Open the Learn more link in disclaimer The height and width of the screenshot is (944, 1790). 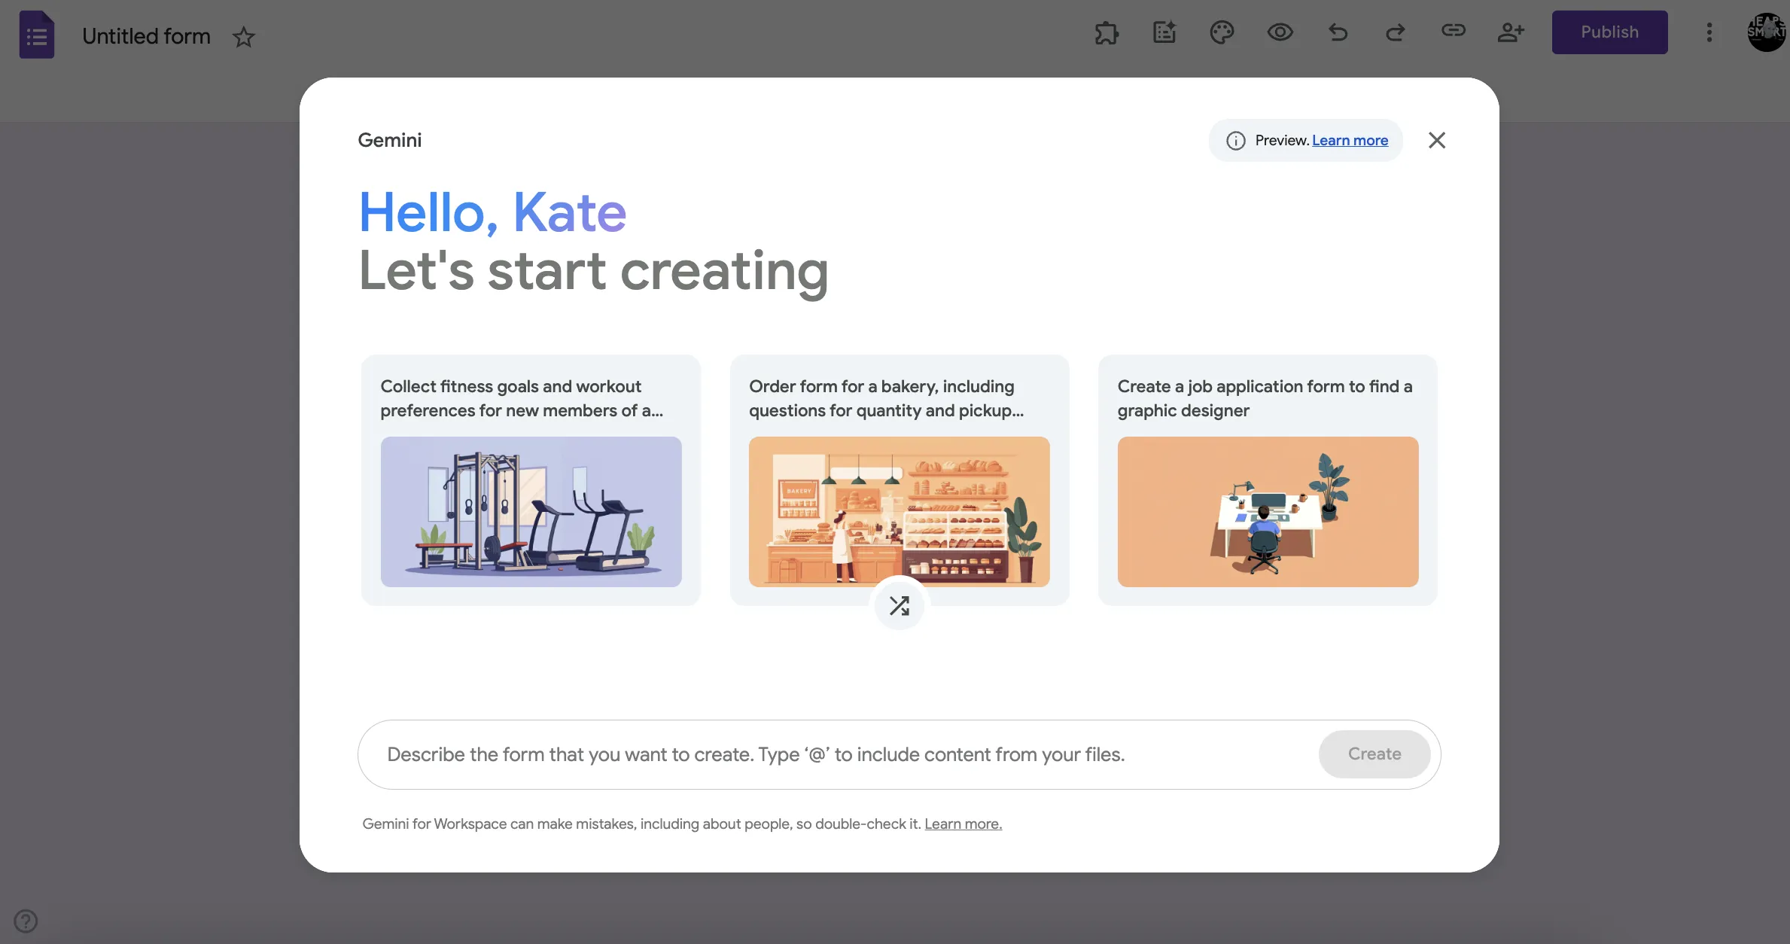tap(963, 824)
